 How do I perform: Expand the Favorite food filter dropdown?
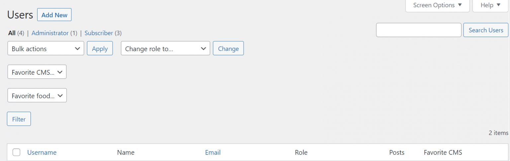point(37,95)
